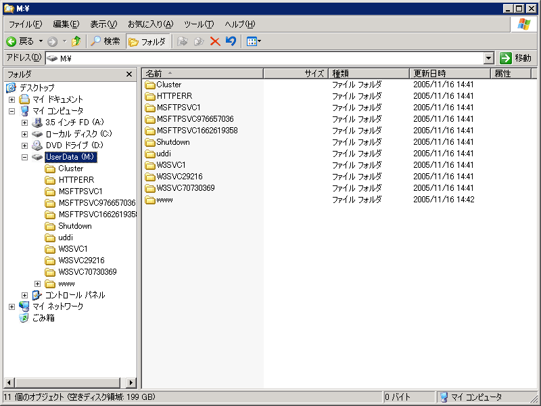
Task: Open the ファイル(F) menu
Action: click(x=25, y=24)
